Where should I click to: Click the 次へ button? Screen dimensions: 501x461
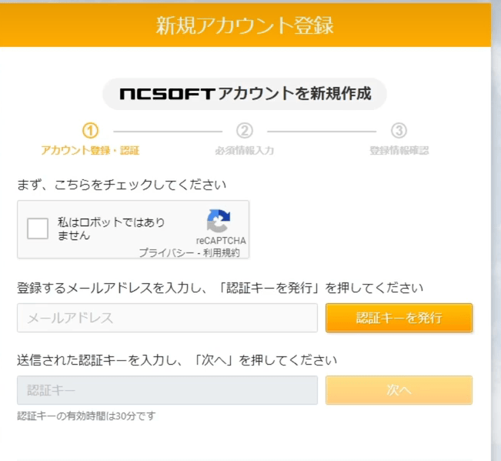(x=399, y=390)
